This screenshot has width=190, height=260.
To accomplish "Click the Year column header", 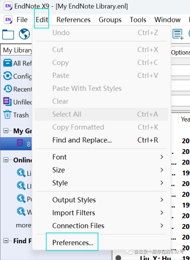I will pyautogui.click(x=185, y=119).
